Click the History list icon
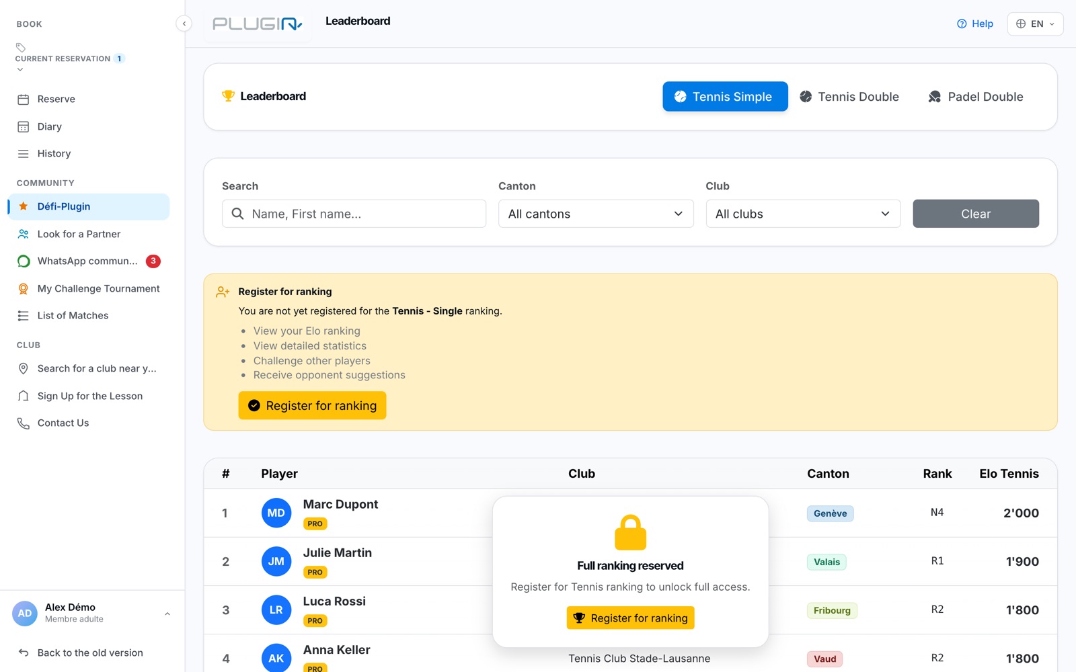 point(24,154)
